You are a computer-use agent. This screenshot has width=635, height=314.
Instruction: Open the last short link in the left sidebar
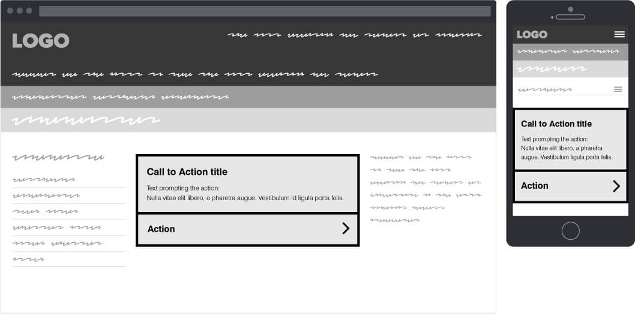pos(28,259)
